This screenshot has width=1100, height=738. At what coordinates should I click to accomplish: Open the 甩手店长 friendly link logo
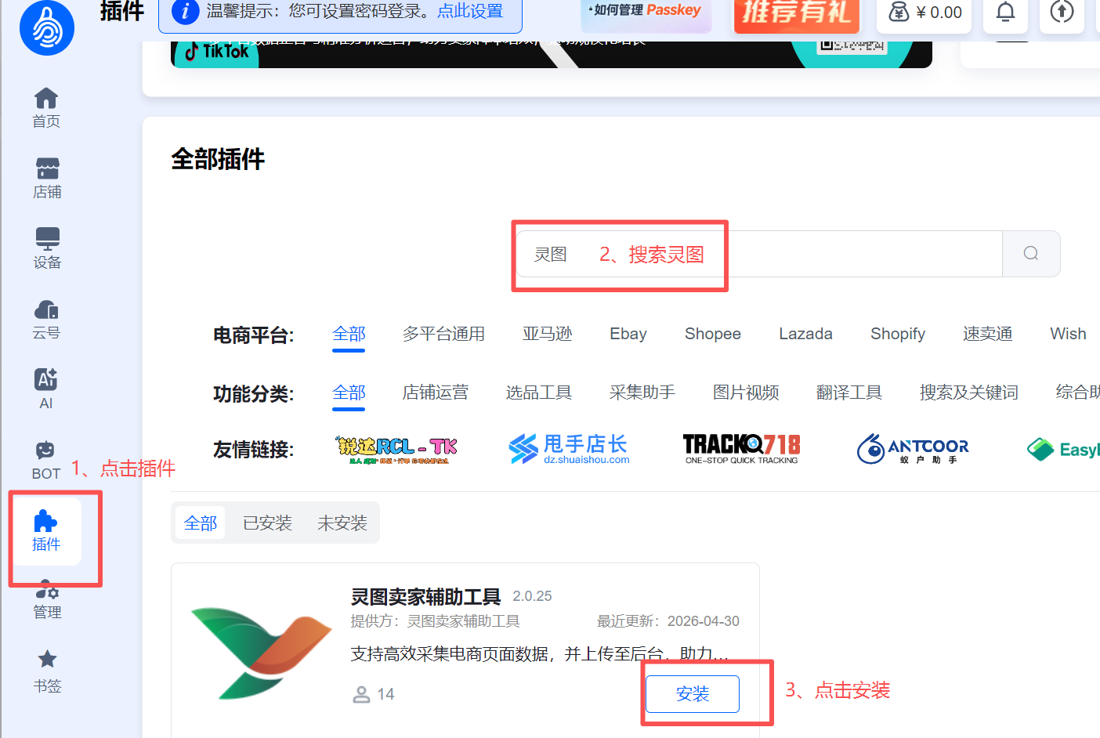pos(569,449)
